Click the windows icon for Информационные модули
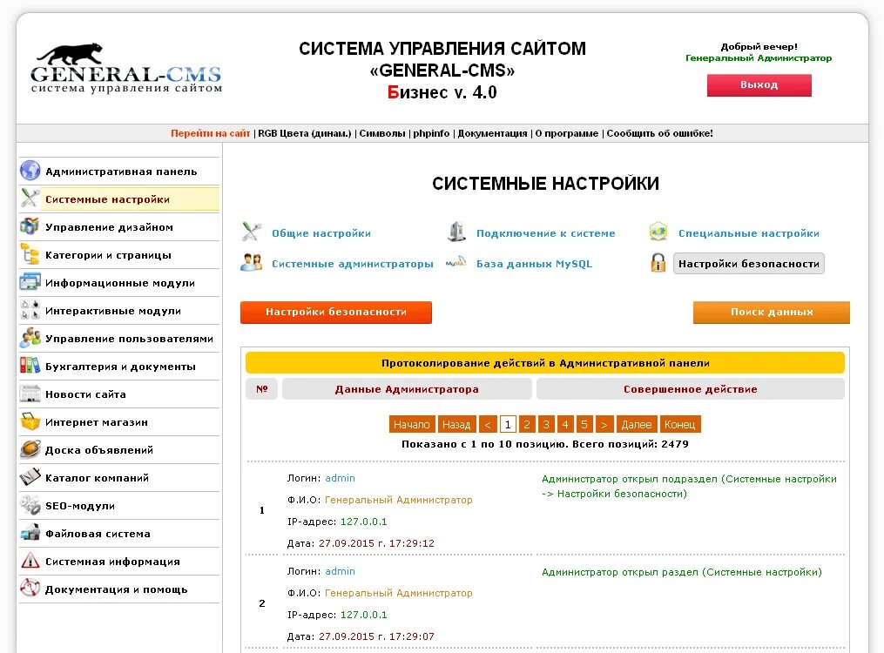The width and height of the screenshot is (884, 653). click(x=30, y=282)
